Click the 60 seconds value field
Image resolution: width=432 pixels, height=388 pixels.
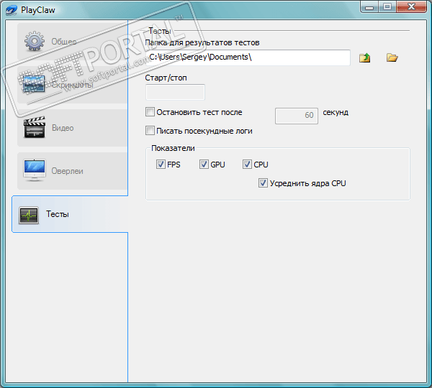pos(297,116)
